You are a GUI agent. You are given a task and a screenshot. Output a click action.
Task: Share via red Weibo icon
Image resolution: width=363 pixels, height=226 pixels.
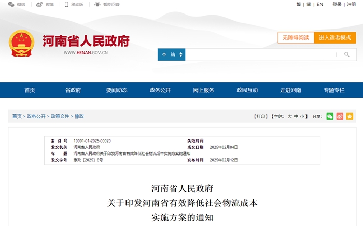point(340,116)
